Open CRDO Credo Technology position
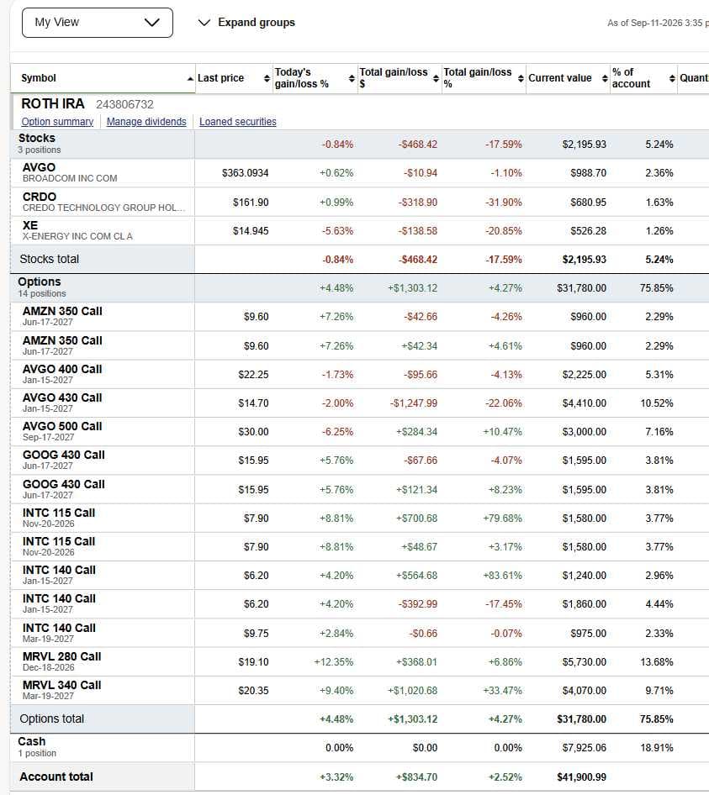The image size is (709, 795). 40,197
